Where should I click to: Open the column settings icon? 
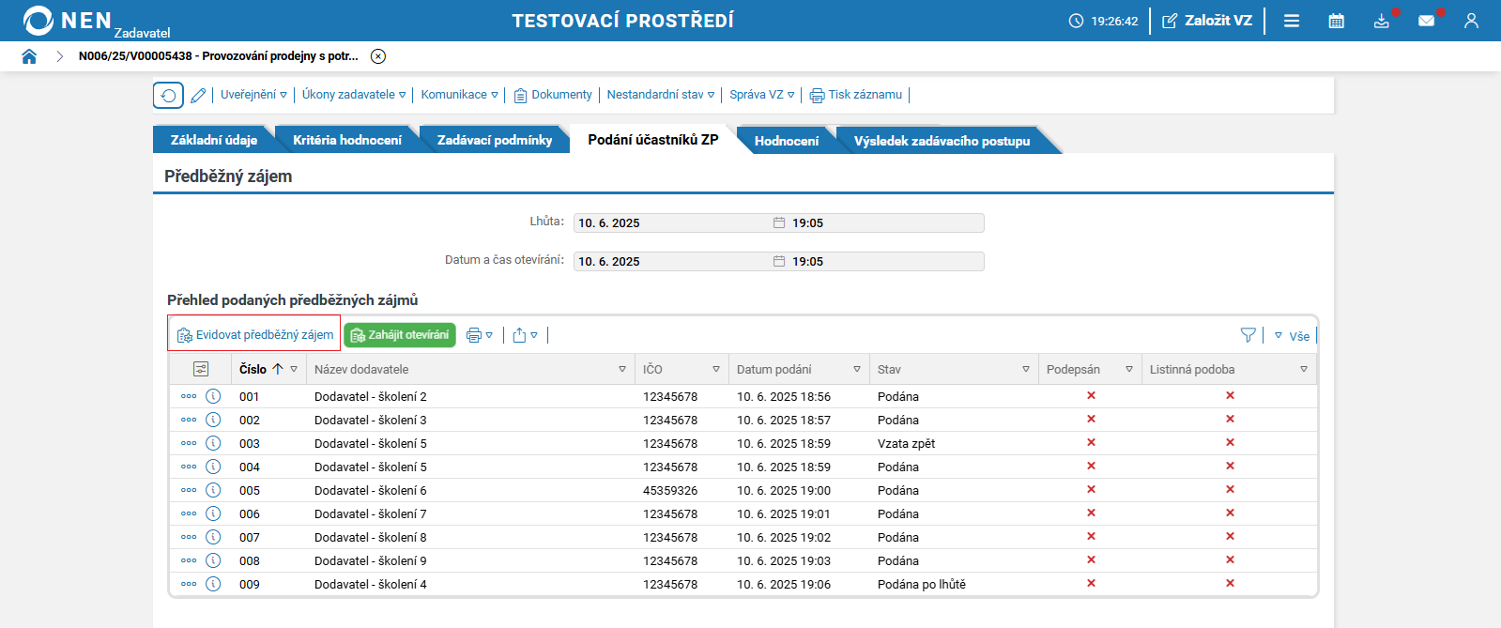pyautogui.click(x=201, y=369)
